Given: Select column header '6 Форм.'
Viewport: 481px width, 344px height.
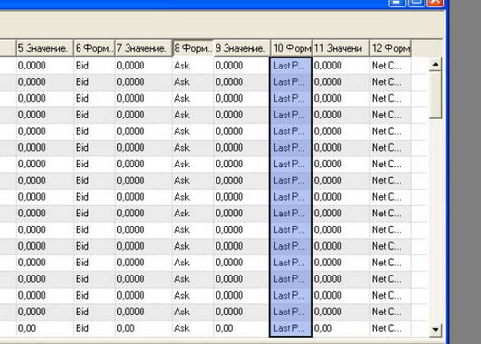Looking at the screenshot, I should click(x=94, y=48).
